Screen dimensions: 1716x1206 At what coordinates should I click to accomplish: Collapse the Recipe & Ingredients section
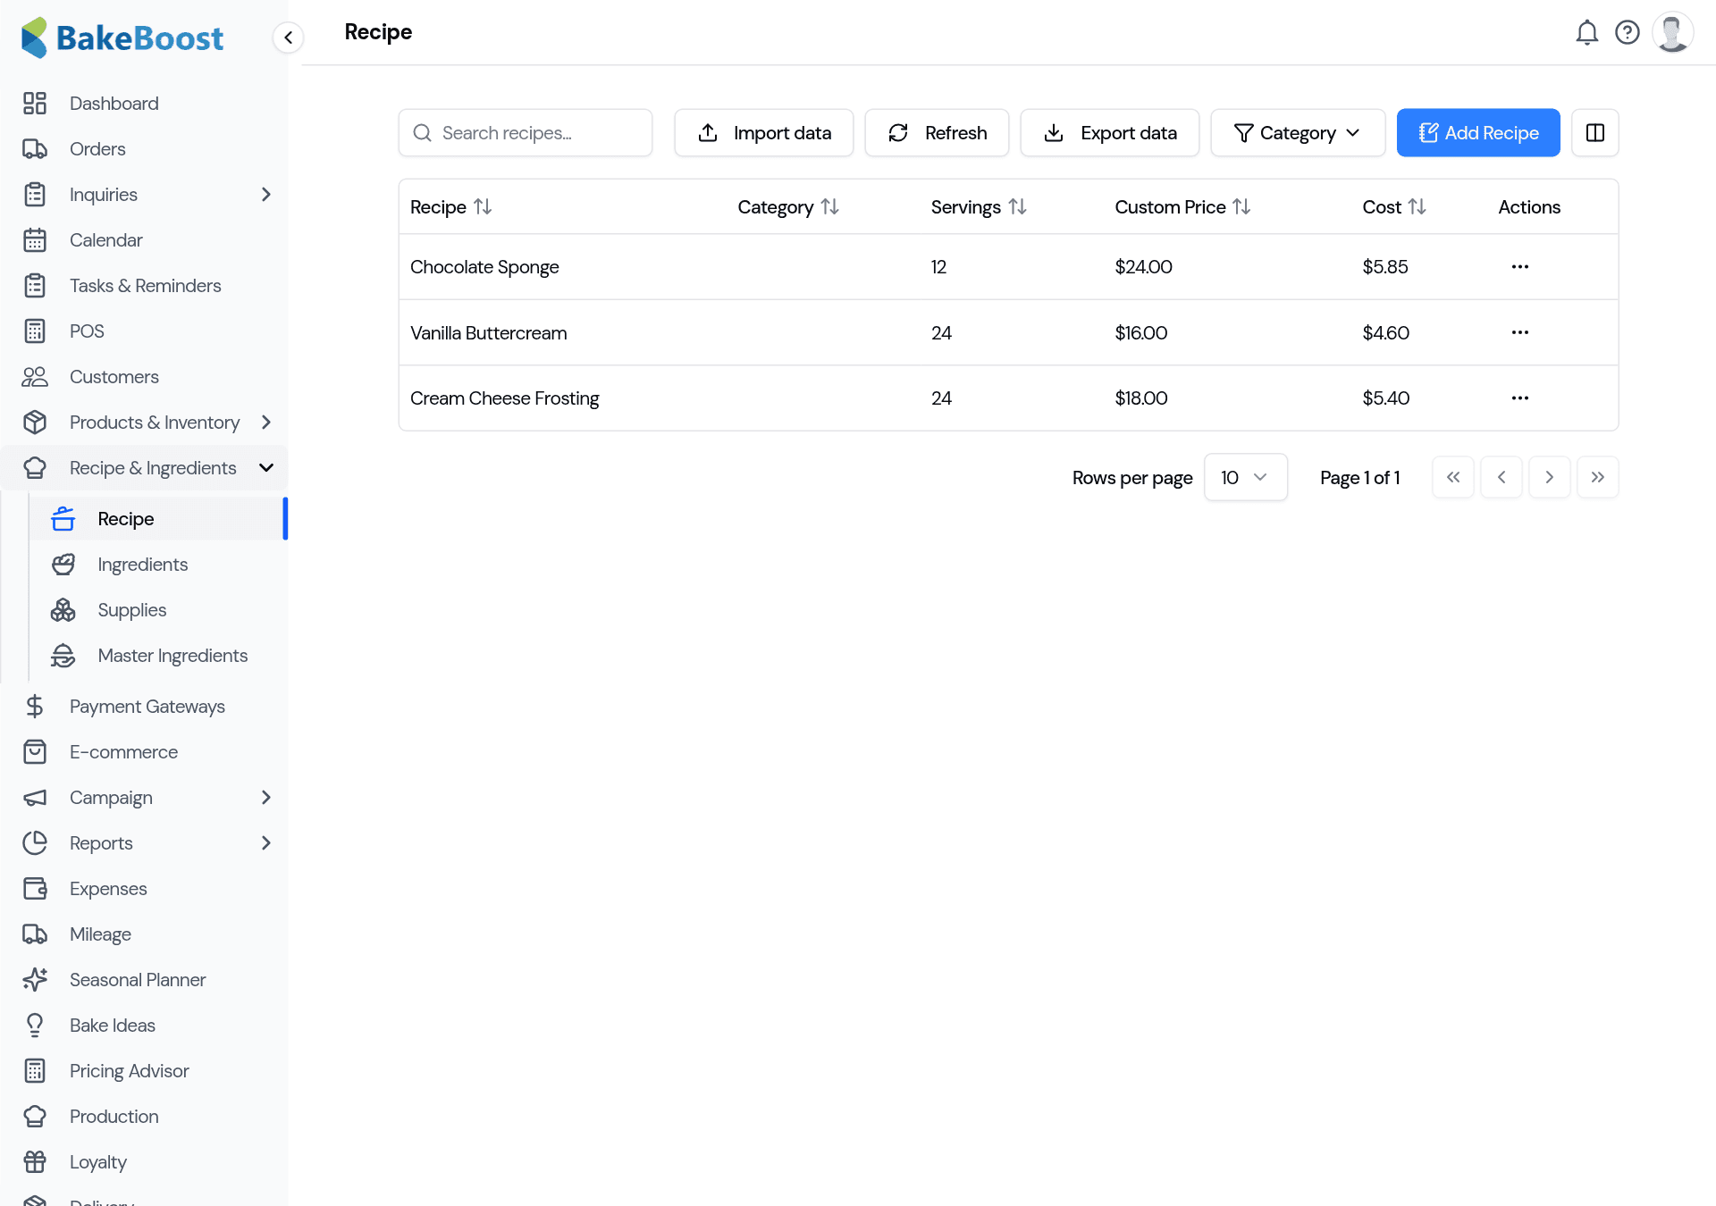point(265,468)
